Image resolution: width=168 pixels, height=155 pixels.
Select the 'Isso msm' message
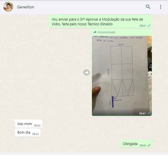(x=29, y=124)
